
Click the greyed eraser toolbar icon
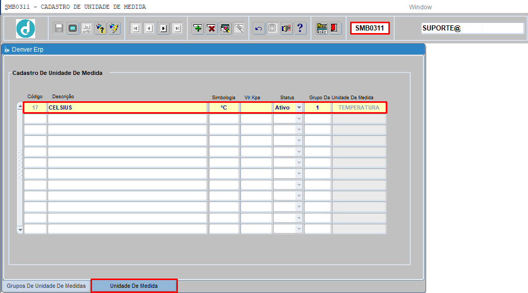pyautogui.click(x=239, y=28)
